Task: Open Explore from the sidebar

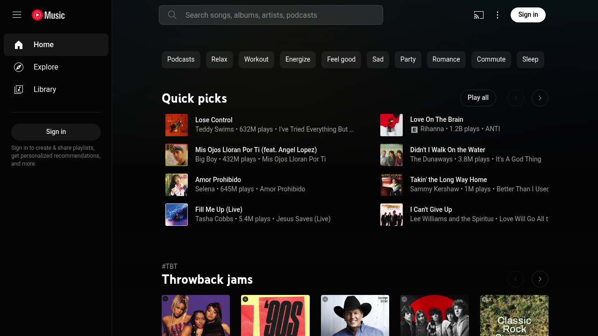Action: pyautogui.click(x=46, y=67)
